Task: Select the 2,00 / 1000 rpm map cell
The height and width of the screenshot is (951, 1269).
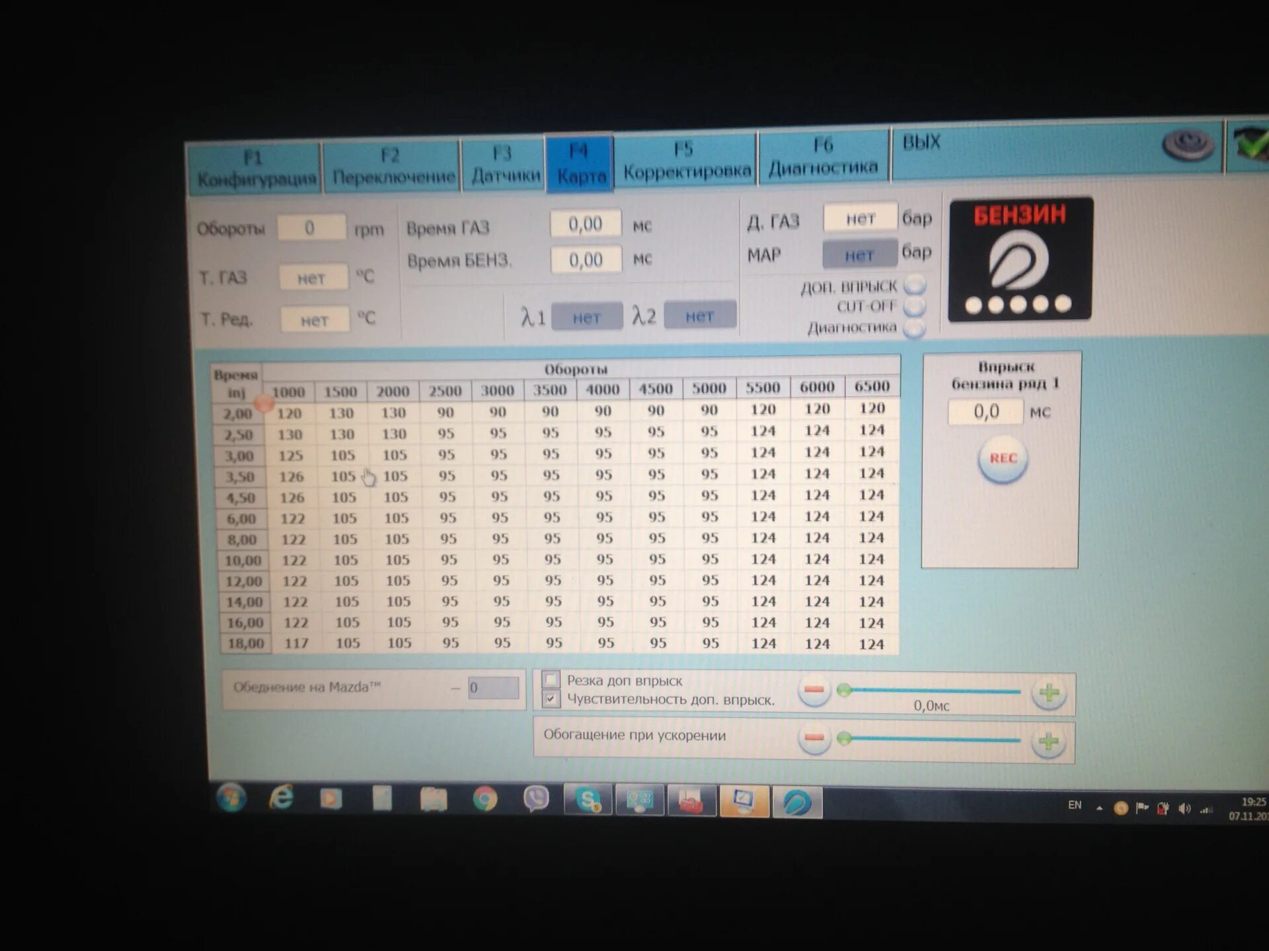Action: pos(289,414)
